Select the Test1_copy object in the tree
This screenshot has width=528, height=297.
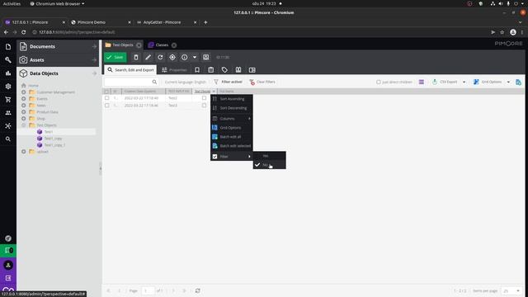click(53, 139)
